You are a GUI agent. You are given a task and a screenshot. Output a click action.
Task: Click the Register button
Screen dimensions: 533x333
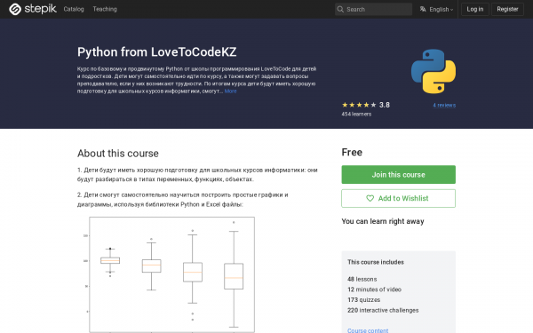click(x=507, y=9)
